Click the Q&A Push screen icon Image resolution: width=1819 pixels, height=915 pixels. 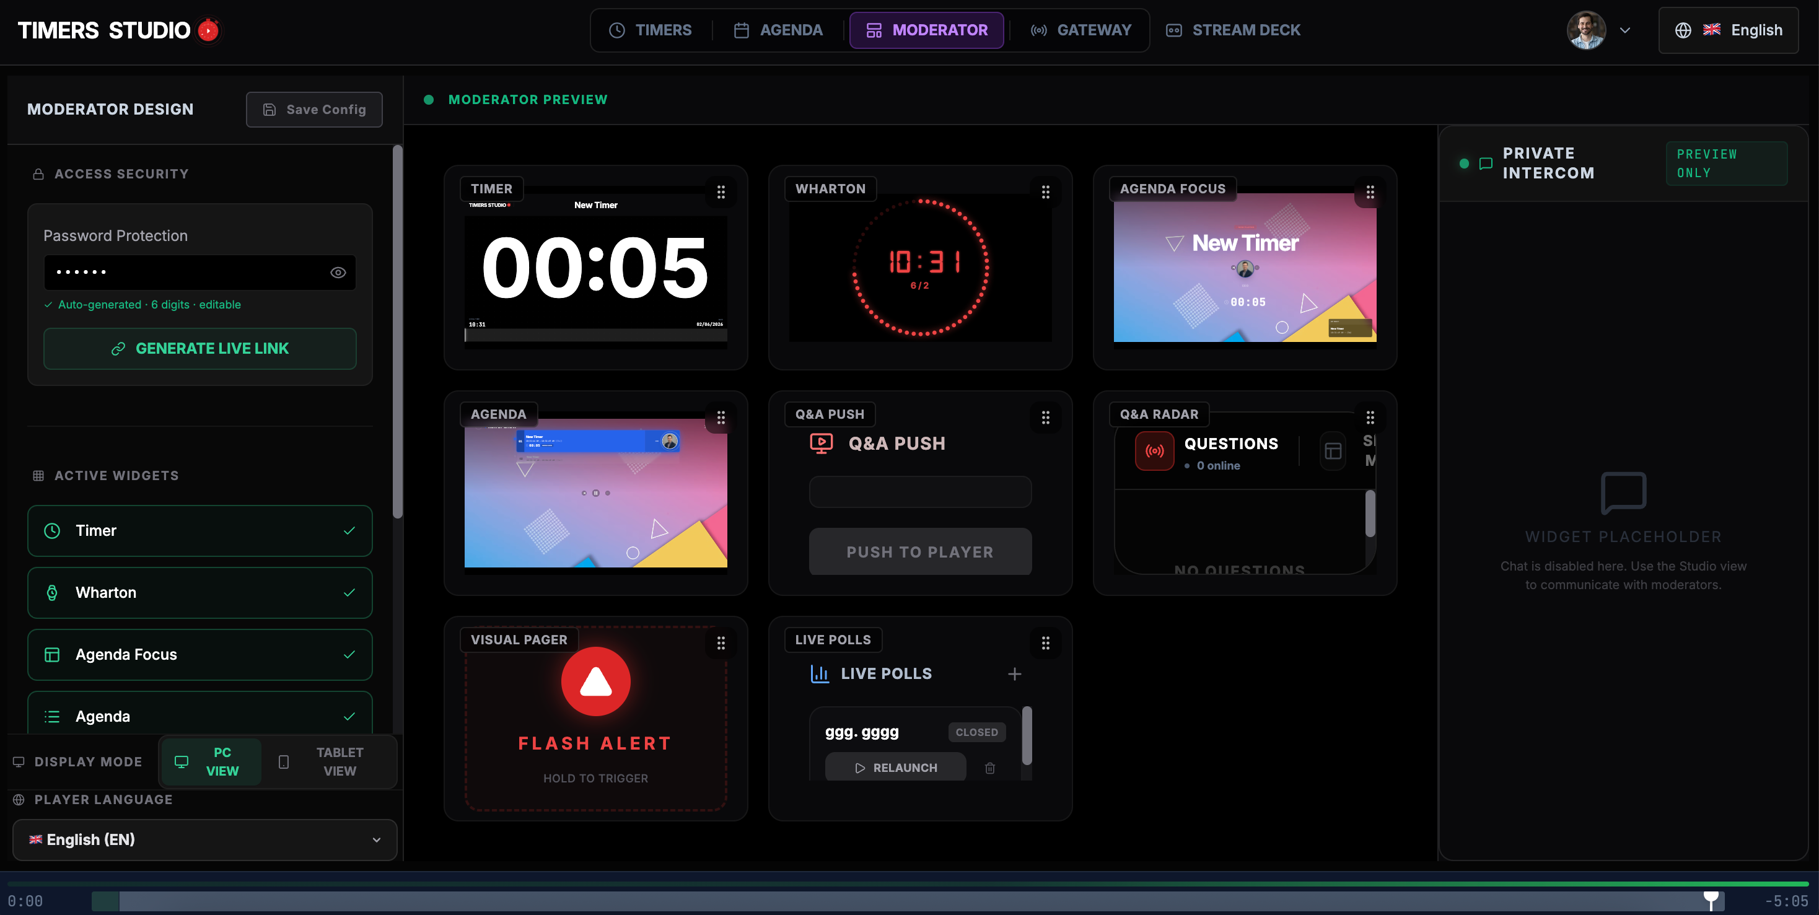point(822,444)
